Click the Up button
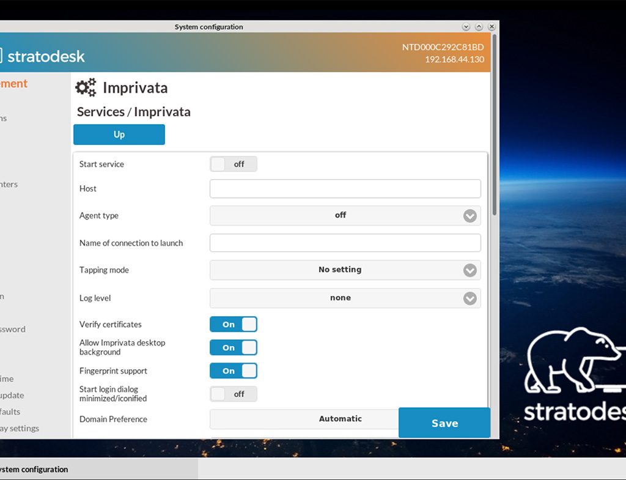This screenshot has height=480, width=626. [119, 135]
